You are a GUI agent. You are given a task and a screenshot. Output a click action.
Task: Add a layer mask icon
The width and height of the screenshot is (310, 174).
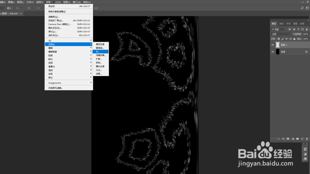pos(288,139)
